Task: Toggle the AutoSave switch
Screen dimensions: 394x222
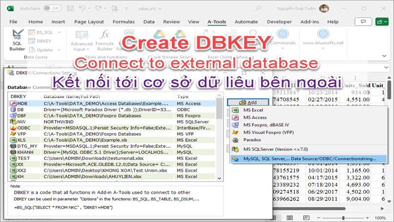Action: [52, 8]
